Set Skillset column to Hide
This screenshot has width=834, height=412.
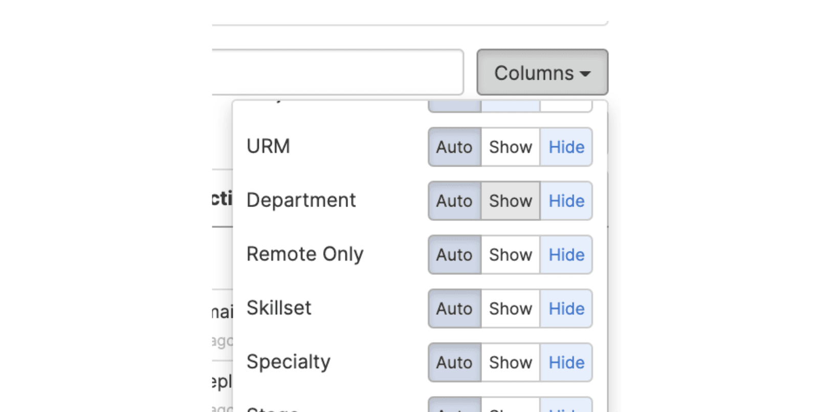click(x=566, y=309)
